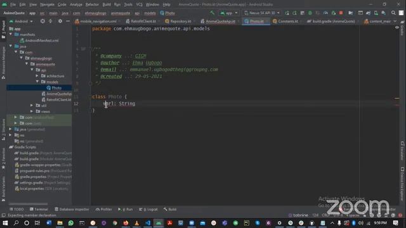Image resolution: width=406 pixels, height=228 pixels.
Task: Open the File menu
Action: (x=13, y=4)
